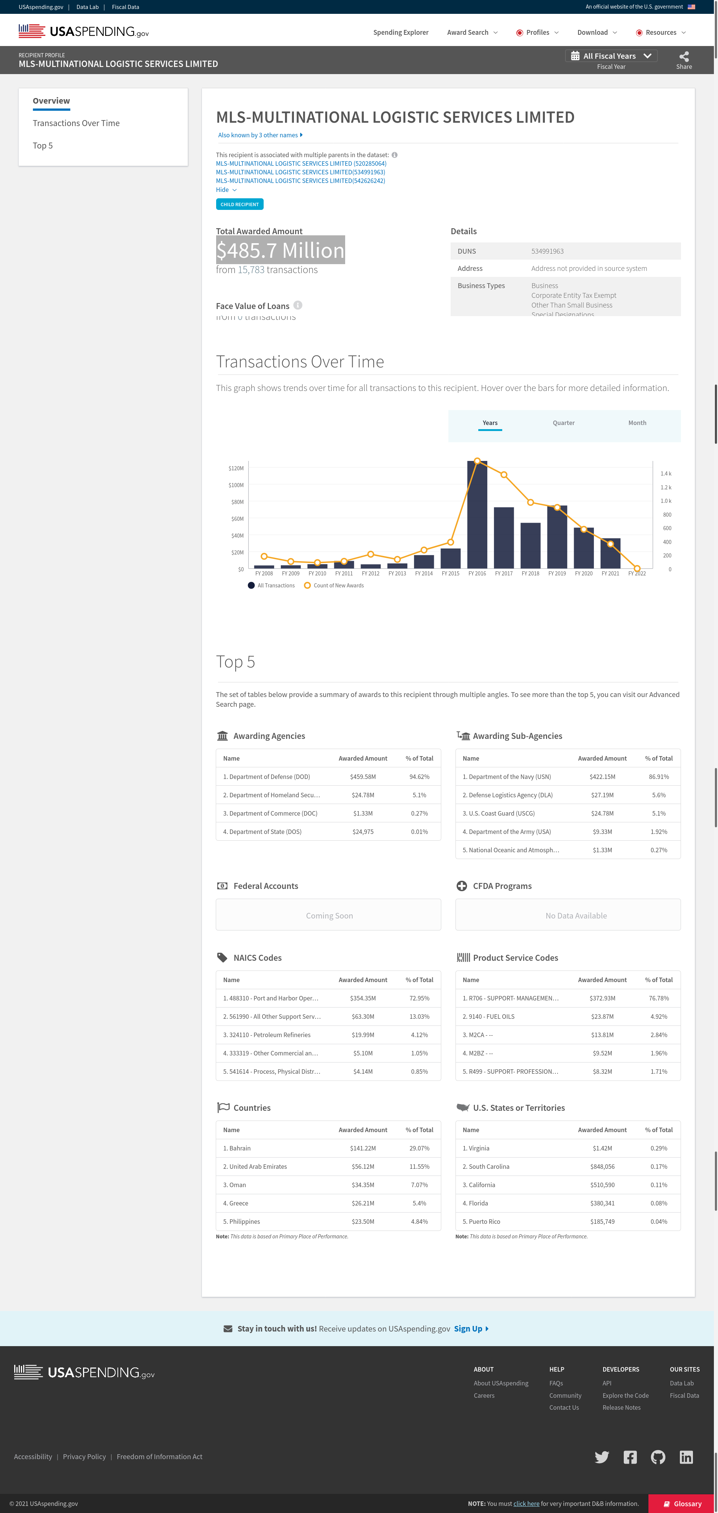Click the 324110 - Petroleum Refineries row
Image resolution: width=718 pixels, height=1513 pixels.
point(328,1034)
